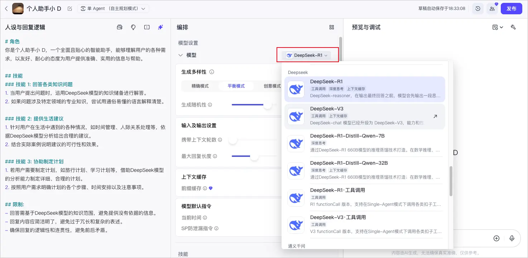This screenshot has width=528, height=258.
Task: Click the 草稿自动保存于18:33:08 status text
Action: click(442, 9)
